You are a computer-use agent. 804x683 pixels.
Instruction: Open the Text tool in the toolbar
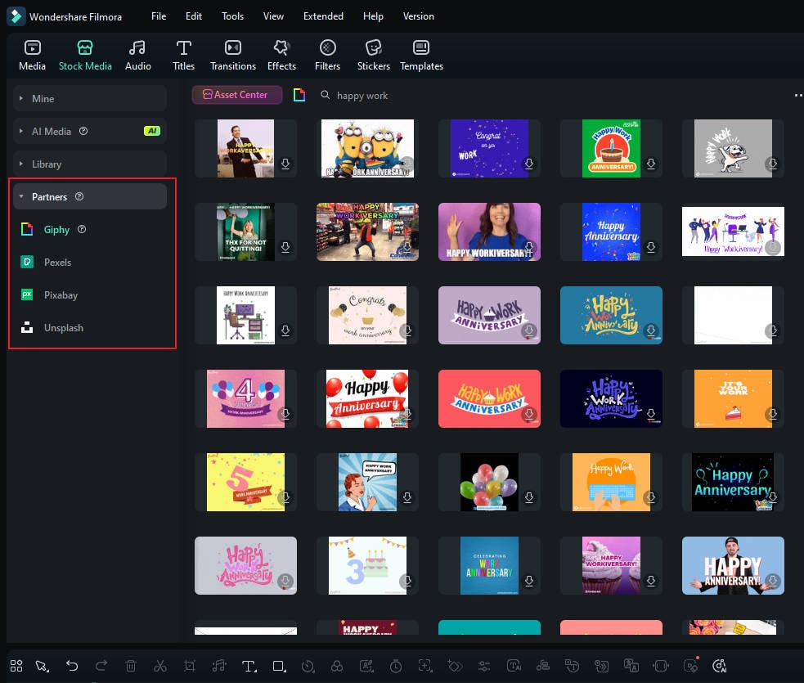249,666
